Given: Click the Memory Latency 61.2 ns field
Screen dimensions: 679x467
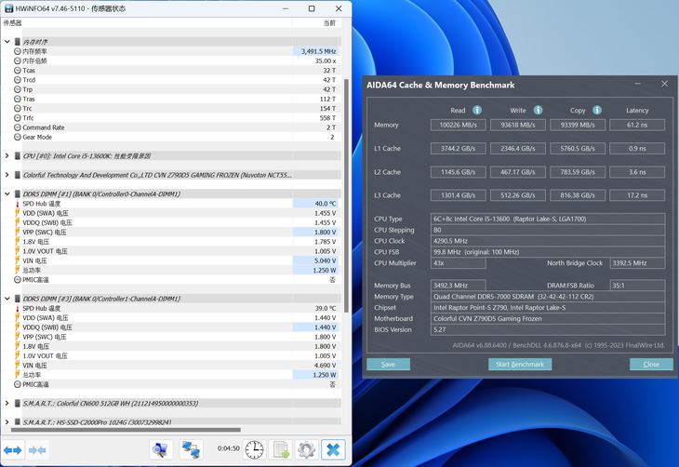Looking at the screenshot, I should [637, 125].
